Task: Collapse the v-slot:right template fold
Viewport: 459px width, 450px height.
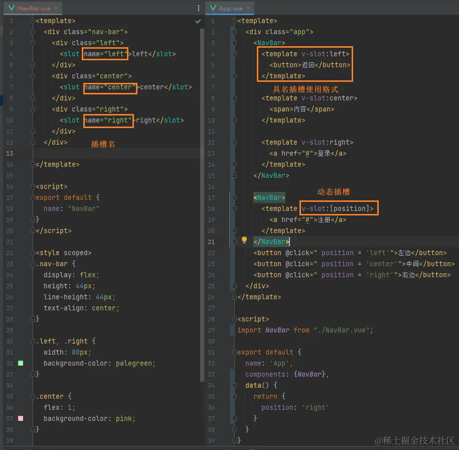Action: coord(234,143)
